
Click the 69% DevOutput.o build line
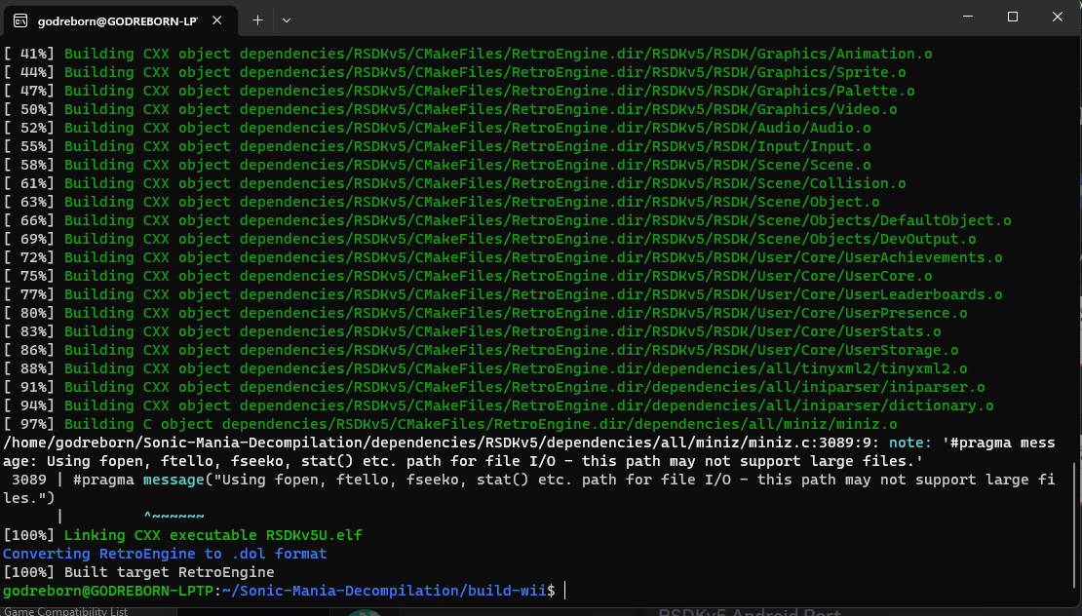(490, 240)
